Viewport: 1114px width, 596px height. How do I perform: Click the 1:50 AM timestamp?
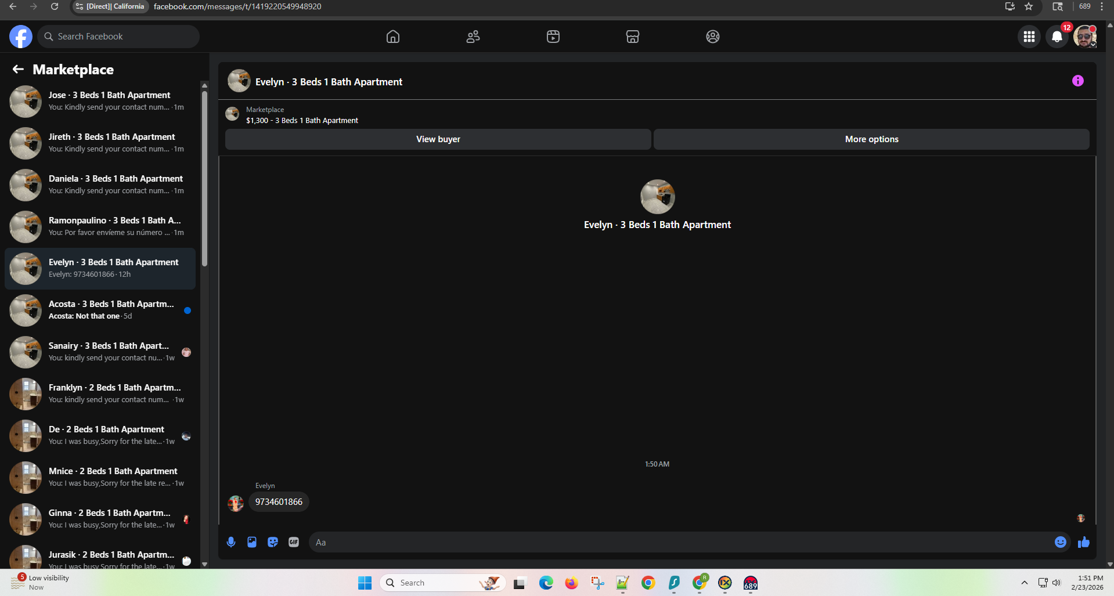(x=657, y=464)
